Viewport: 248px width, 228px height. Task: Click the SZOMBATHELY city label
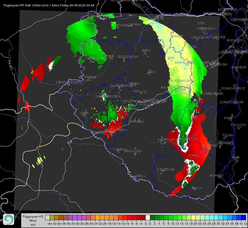(x=96, y=58)
